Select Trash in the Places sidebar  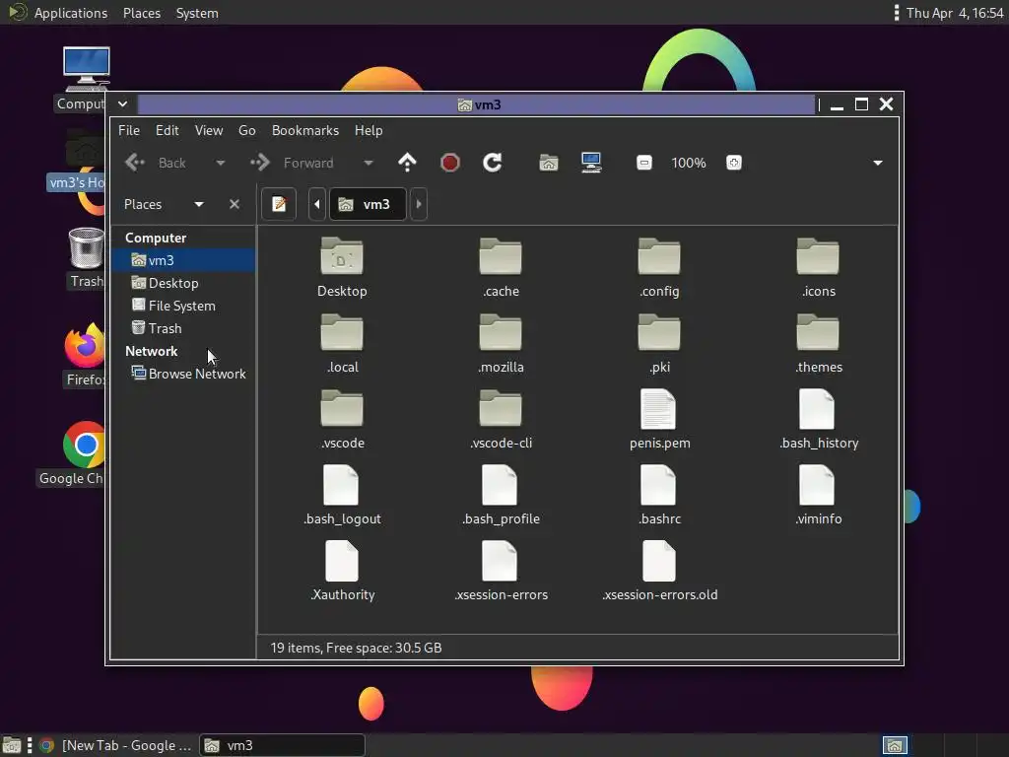click(183, 327)
